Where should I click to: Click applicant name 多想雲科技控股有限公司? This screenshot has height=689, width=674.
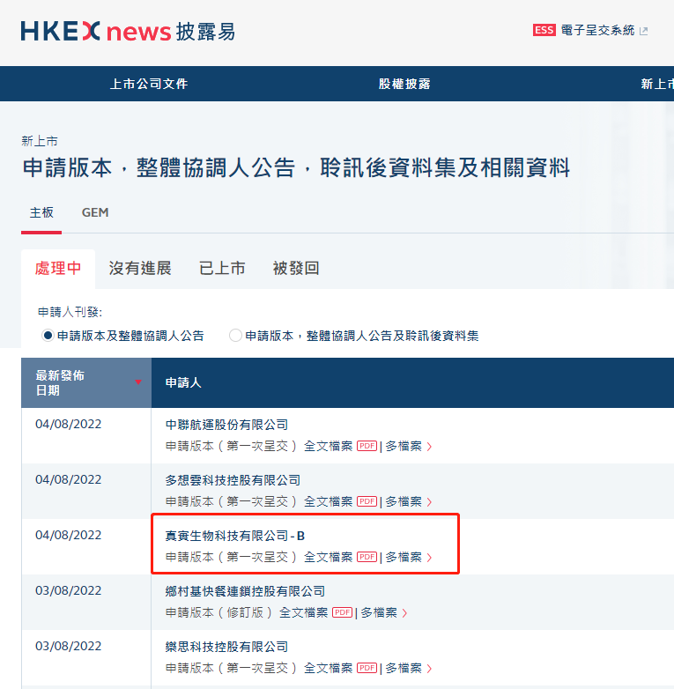233,480
